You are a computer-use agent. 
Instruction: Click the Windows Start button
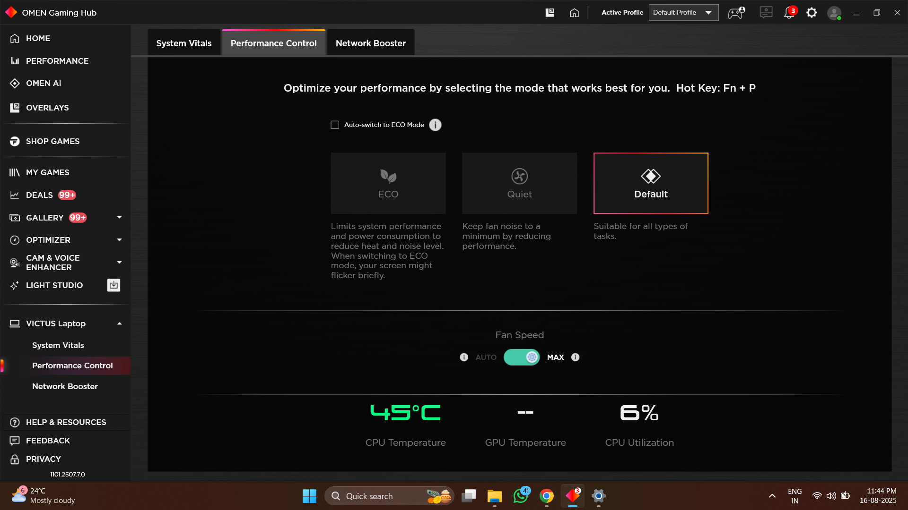309,496
